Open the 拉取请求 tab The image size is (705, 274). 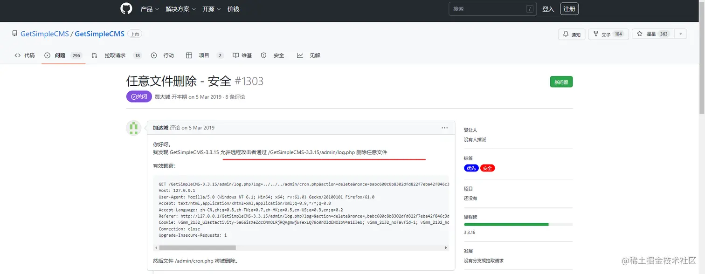coord(117,55)
